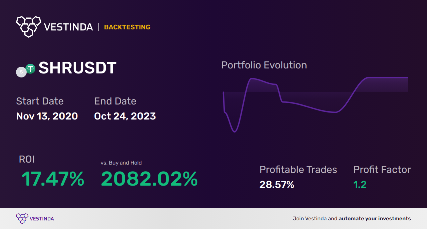Click the ROI 17.47% value

click(x=53, y=179)
